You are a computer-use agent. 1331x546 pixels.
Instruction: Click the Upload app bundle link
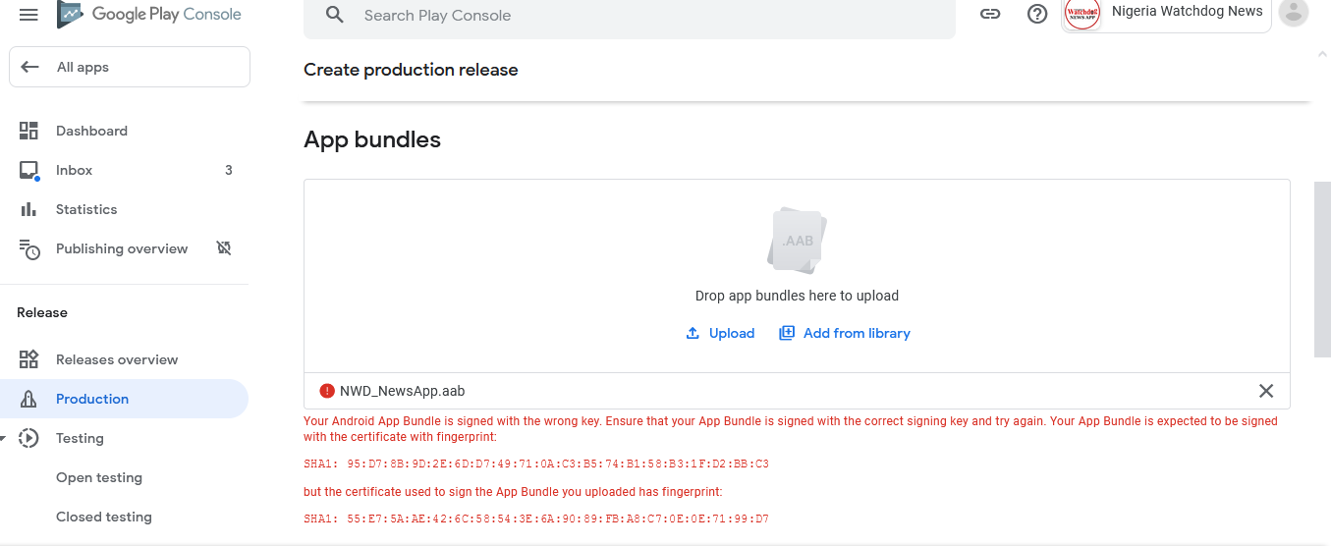[x=721, y=334]
